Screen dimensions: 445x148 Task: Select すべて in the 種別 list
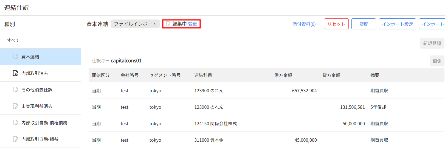(x=13, y=40)
